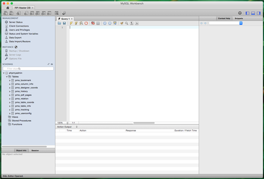This screenshot has height=179, width=264.
Task: Open find panel magnifier icon in editor
Action: click(126, 23)
